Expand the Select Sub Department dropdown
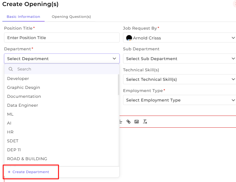Image resolution: width=236 pixels, height=182 pixels. click(180, 59)
